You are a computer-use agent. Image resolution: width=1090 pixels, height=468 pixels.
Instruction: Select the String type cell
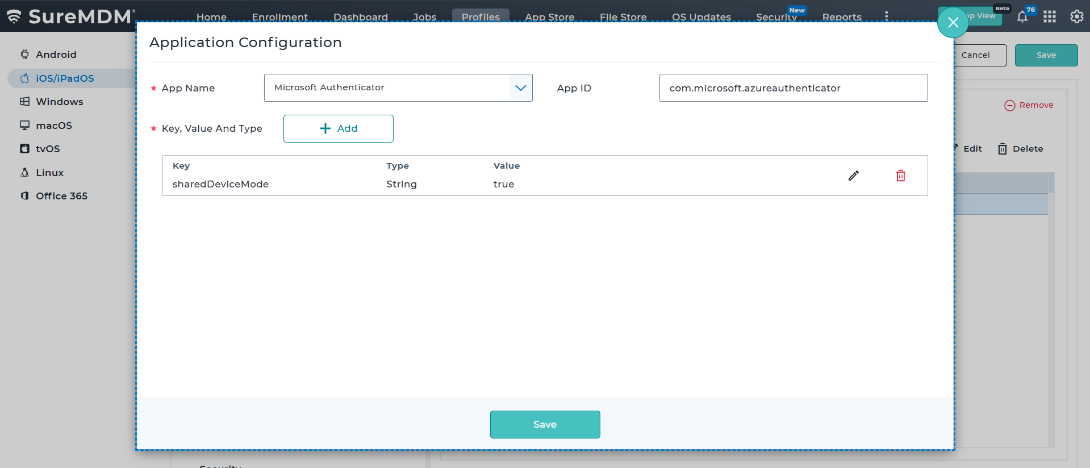[402, 184]
